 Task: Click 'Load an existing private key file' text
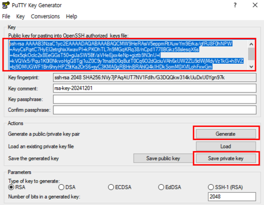point(41,146)
